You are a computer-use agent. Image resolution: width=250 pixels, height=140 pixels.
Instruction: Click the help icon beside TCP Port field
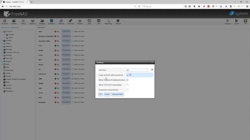(x=152, y=70)
